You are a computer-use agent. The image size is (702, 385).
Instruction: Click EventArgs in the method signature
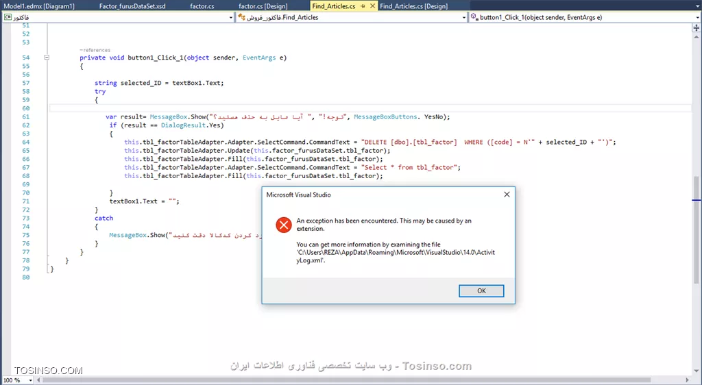259,58
